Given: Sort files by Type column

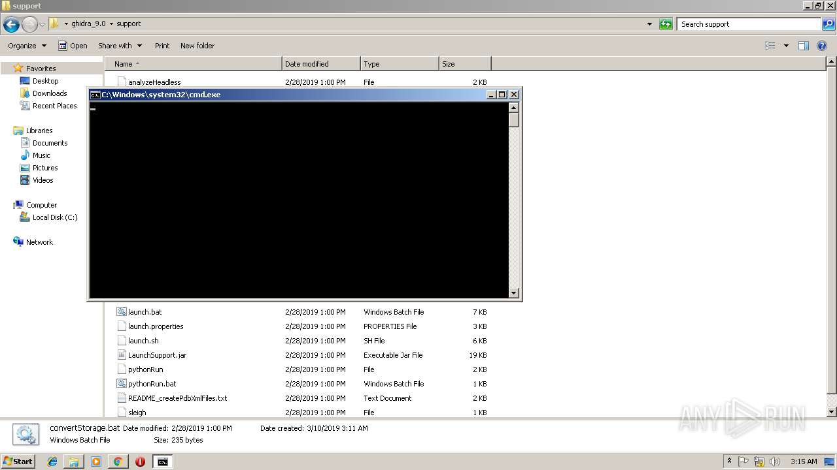Looking at the screenshot, I should tap(400, 64).
